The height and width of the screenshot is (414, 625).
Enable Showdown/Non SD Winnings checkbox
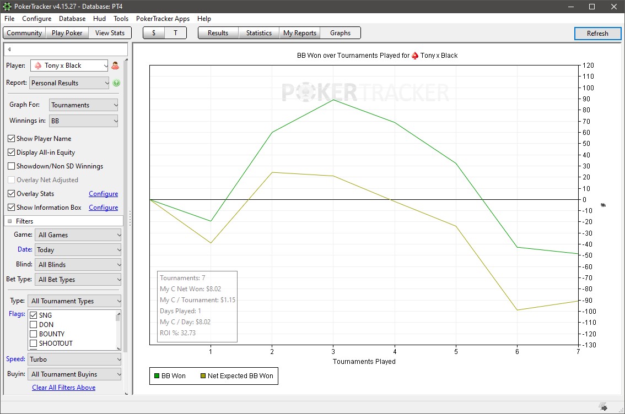[x=12, y=166]
